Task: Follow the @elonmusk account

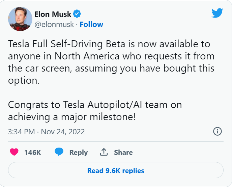Action: tap(91, 24)
